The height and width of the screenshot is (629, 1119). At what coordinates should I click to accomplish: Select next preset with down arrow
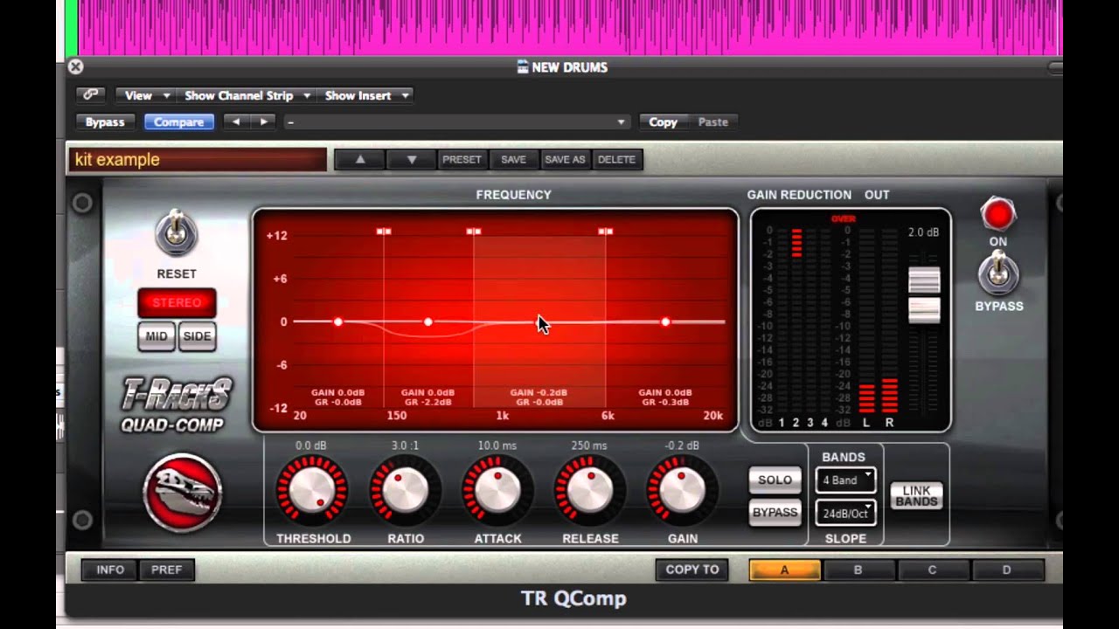[x=411, y=160]
